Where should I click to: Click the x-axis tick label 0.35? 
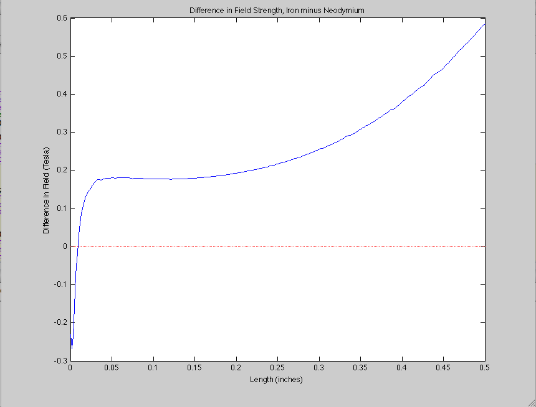point(360,368)
